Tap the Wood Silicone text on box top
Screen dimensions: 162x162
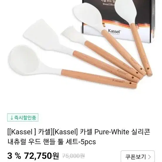pos(108,4)
